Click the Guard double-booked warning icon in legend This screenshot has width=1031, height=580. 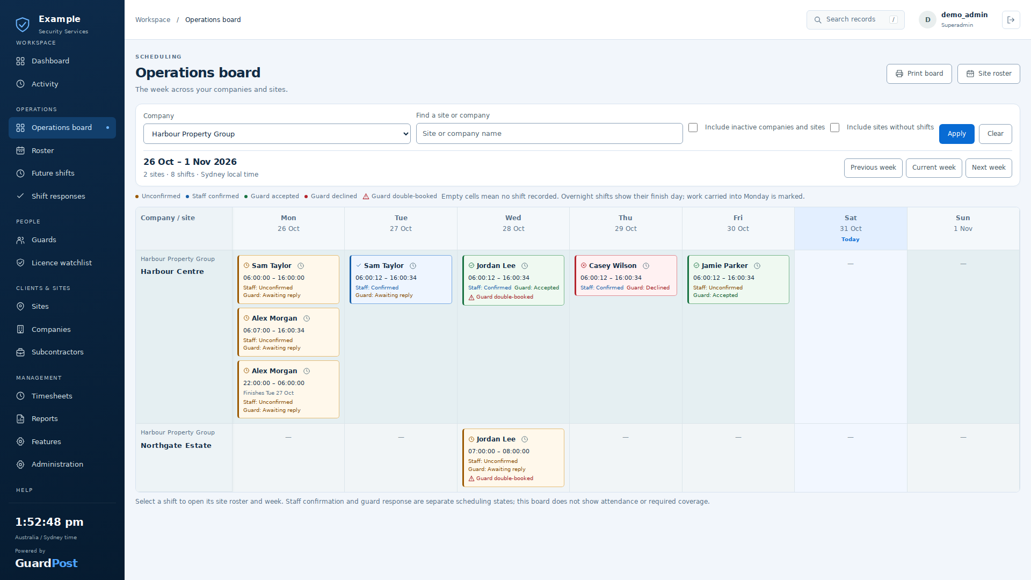click(366, 197)
